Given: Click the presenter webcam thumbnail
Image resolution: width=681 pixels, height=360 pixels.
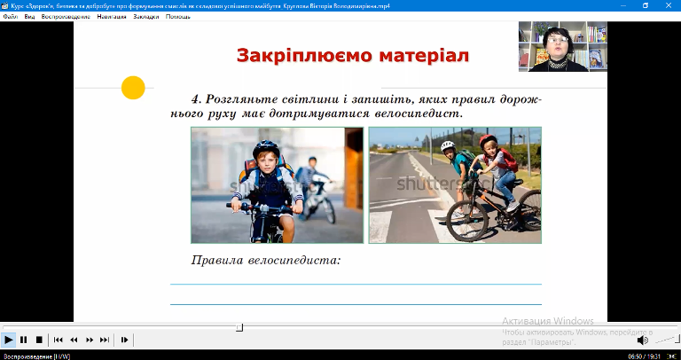Looking at the screenshot, I should pyautogui.click(x=563, y=46).
